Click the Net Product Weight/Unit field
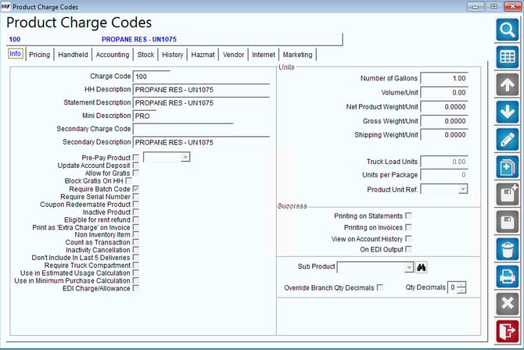 click(444, 107)
